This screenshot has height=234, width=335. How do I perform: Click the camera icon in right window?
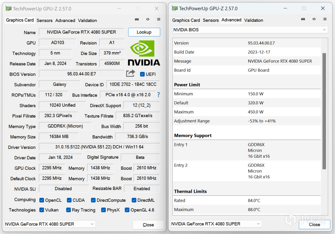303,19
